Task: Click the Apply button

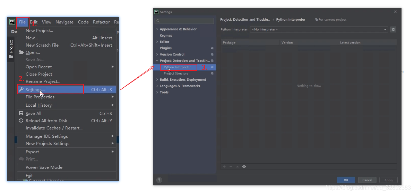Action: pos(388,180)
